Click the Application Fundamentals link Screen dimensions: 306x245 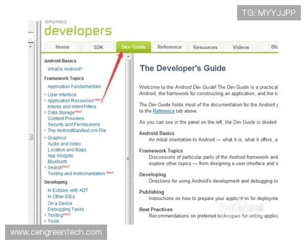74,87
